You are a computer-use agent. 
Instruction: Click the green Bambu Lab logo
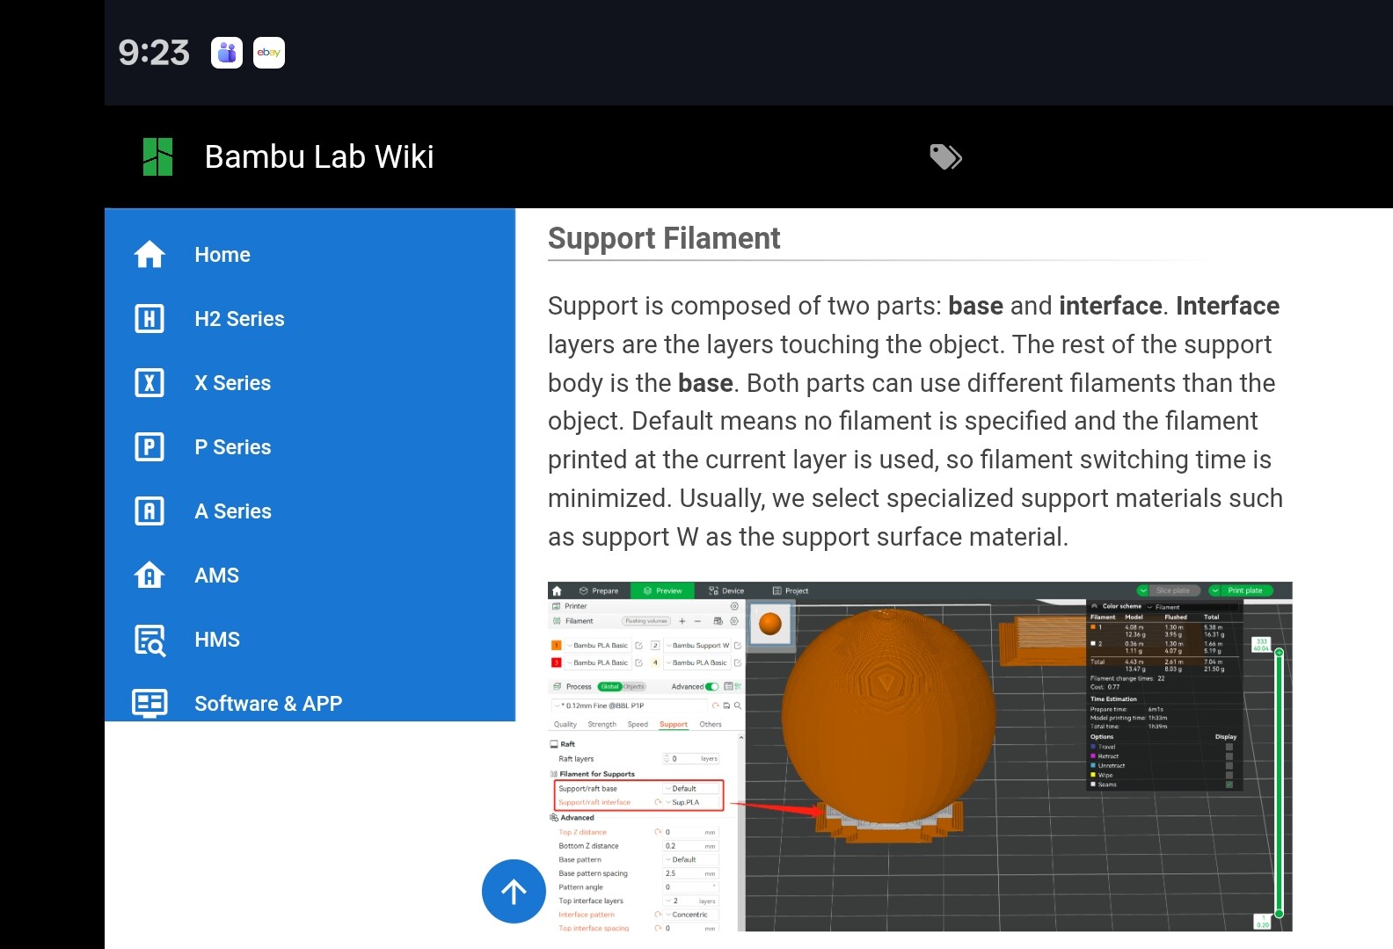tap(158, 157)
